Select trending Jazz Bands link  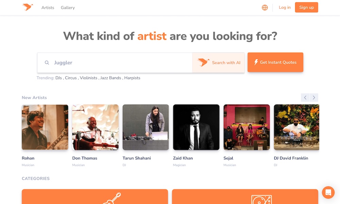click(x=111, y=78)
